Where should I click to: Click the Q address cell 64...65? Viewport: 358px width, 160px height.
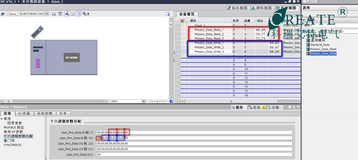tap(275, 43)
